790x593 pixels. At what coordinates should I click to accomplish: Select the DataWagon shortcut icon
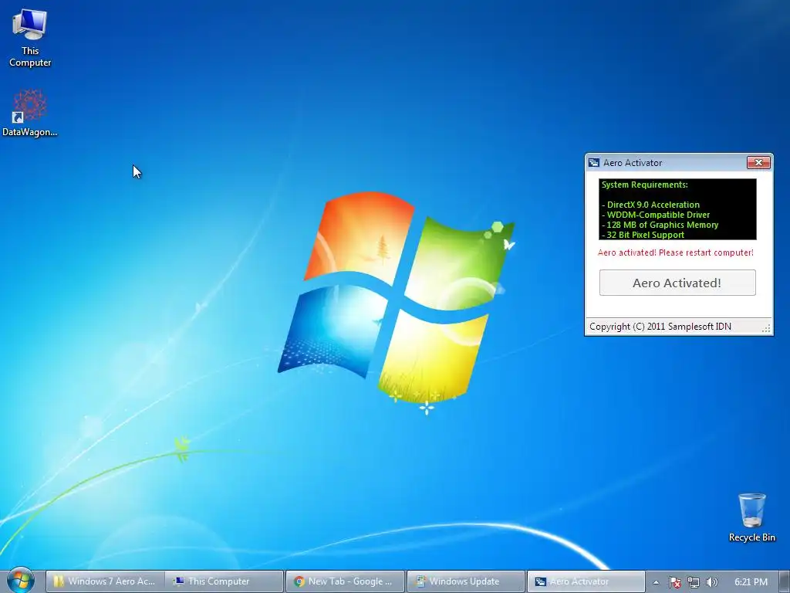click(30, 113)
